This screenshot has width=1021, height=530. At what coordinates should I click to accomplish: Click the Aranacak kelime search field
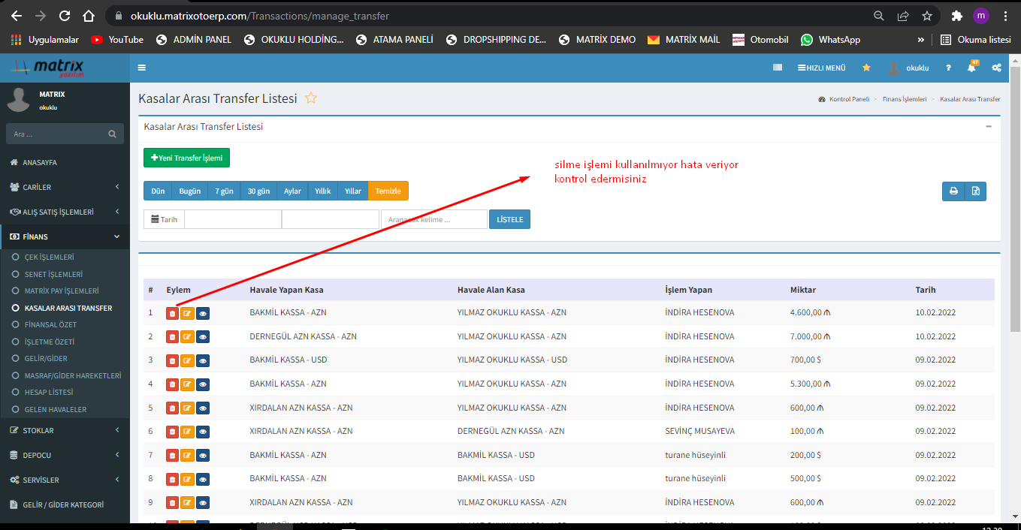434,219
